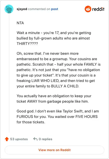Screen dimensions: 109x159
Task: Open the sjsyed username profile link
Action: coord(22,9)
